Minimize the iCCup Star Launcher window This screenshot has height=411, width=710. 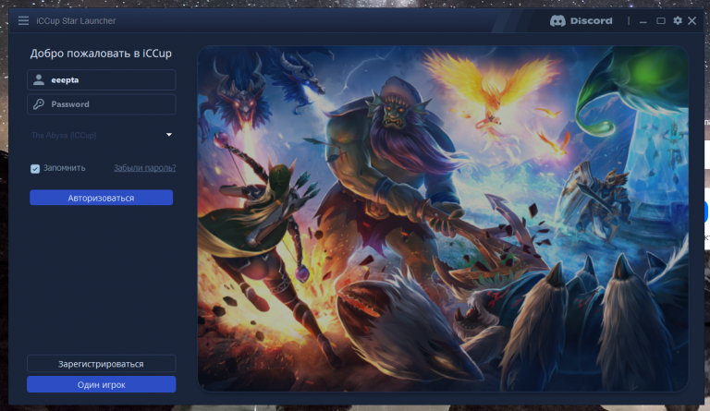pyautogui.click(x=643, y=21)
